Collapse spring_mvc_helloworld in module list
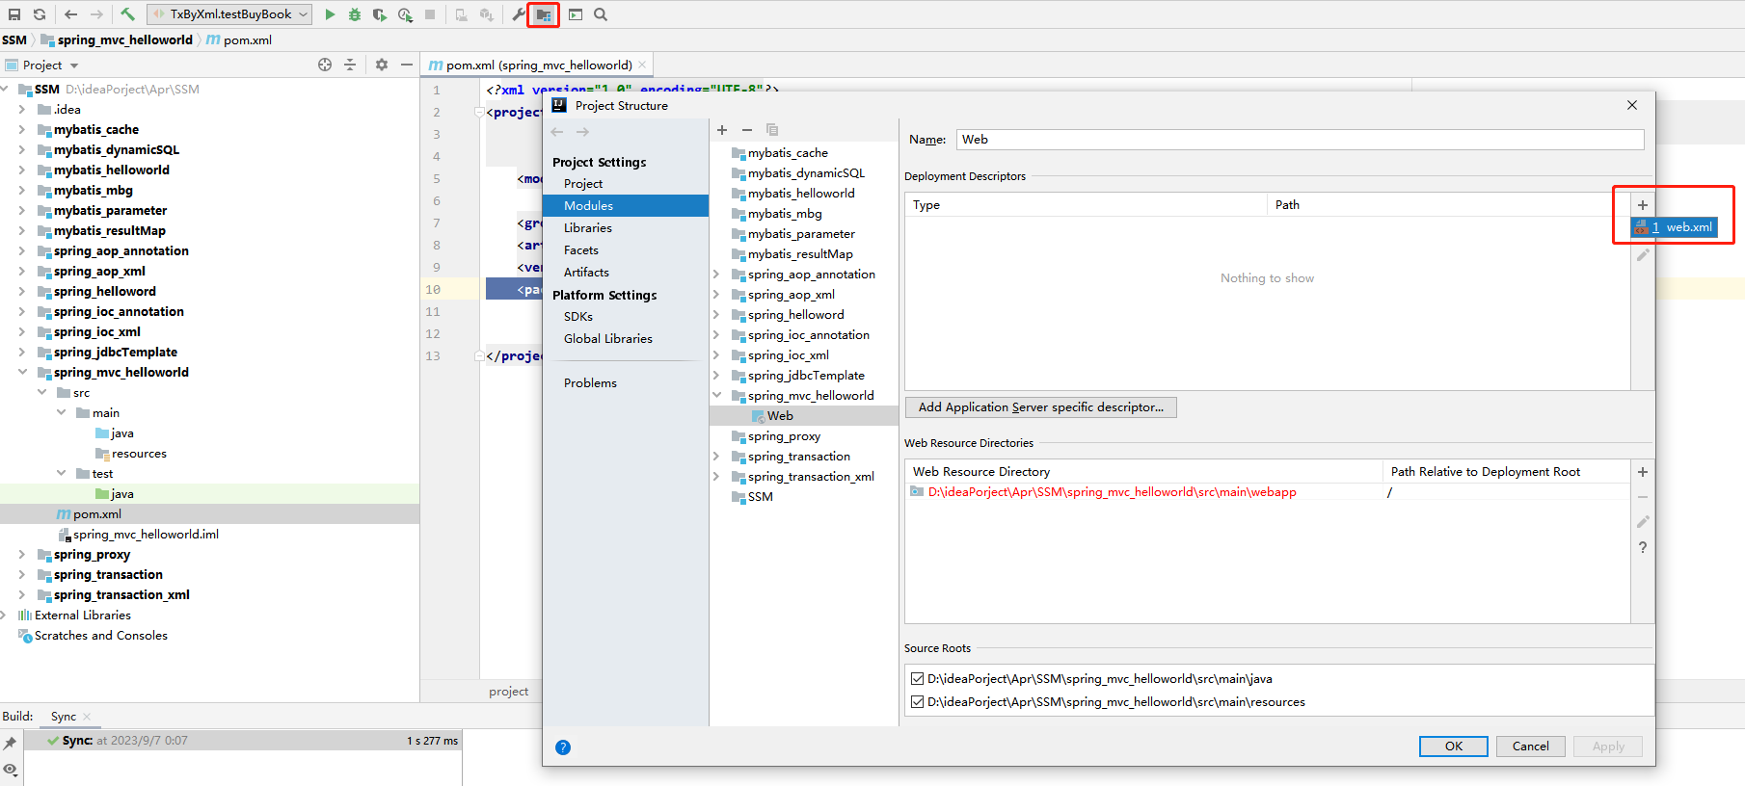Viewport: 1745px width, 786px height. click(x=716, y=396)
